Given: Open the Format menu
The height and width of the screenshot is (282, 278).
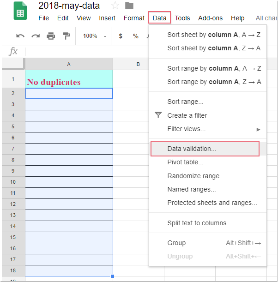Looking at the screenshot, I should [x=134, y=18].
